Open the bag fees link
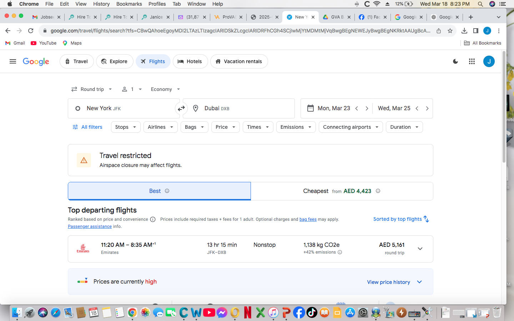Viewport: 514px width, 321px height. (x=308, y=219)
